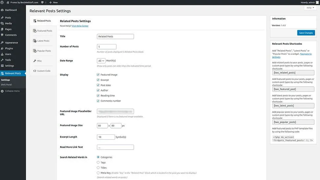This screenshot has height=180, width=320.
Task: Click the Posts pin icon
Action: pos(2,18)
